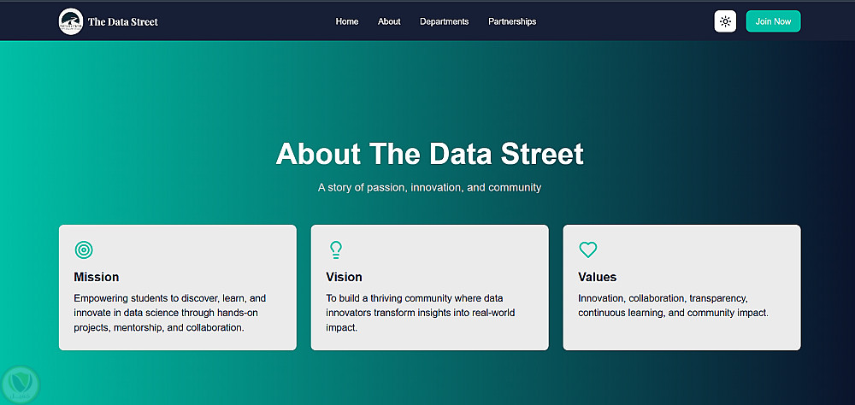
Task: Click The Data Street brand name
Action: (123, 21)
